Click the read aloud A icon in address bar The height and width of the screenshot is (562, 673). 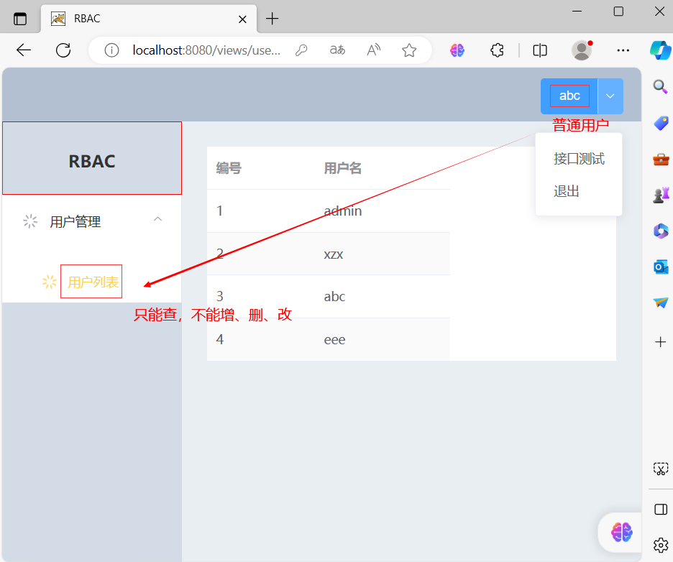372,50
